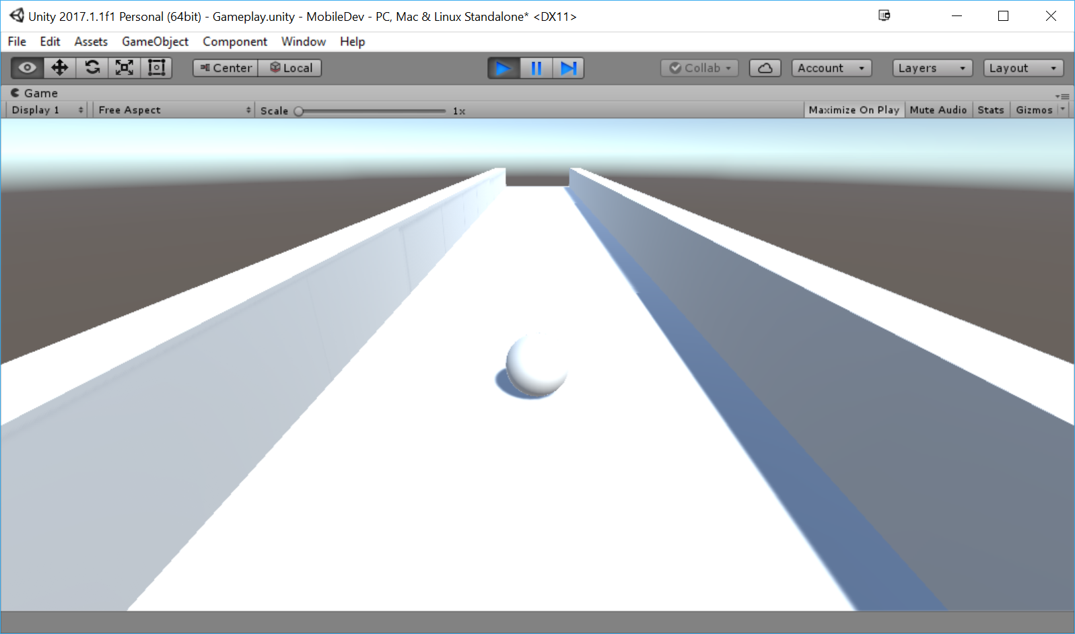The width and height of the screenshot is (1075, 634).
Task: Select the Move tool
Action: coord(60,68)
